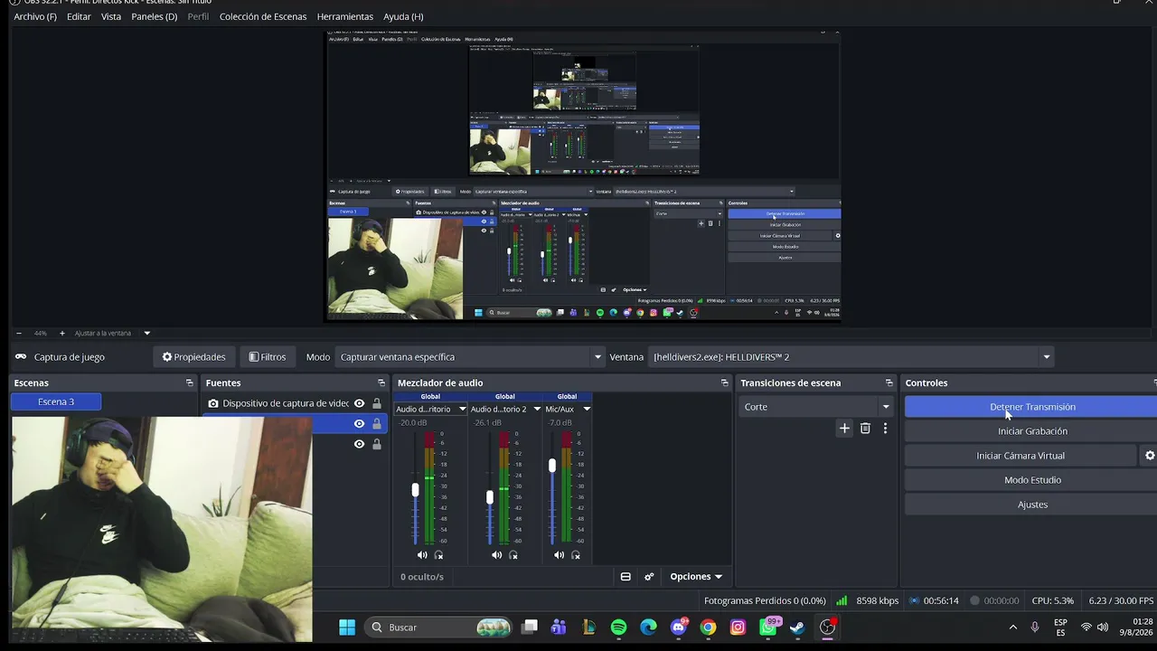Open Spotify from the taskbar

pos(618,627)
